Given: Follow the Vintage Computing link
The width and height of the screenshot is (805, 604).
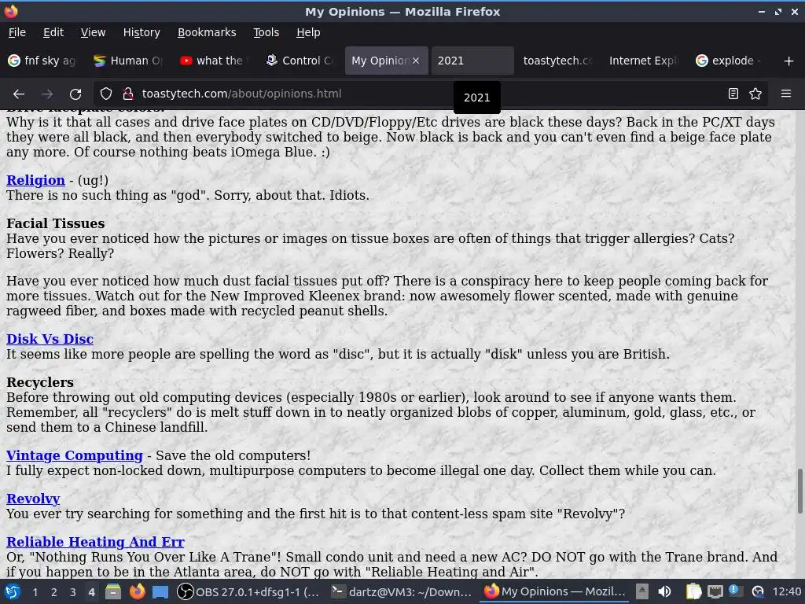Looking at the screenshot, I should pyautogui.click(x=75, y=455).
